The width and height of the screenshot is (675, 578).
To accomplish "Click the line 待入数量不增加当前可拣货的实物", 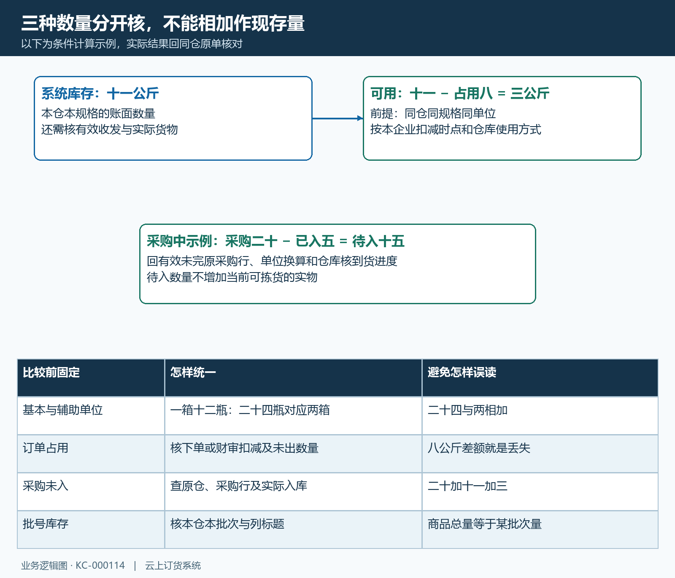I will click(232, 277).
